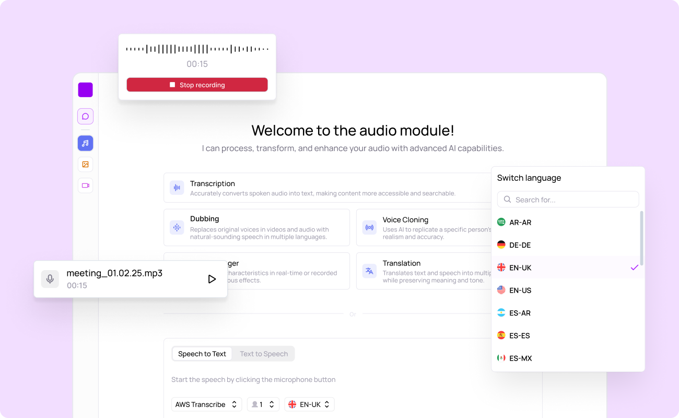Viewport: 679px width, 418px height.
Task: Click the 00:15 recording timer
Action: pyautogui.click(x=197, y=64)
